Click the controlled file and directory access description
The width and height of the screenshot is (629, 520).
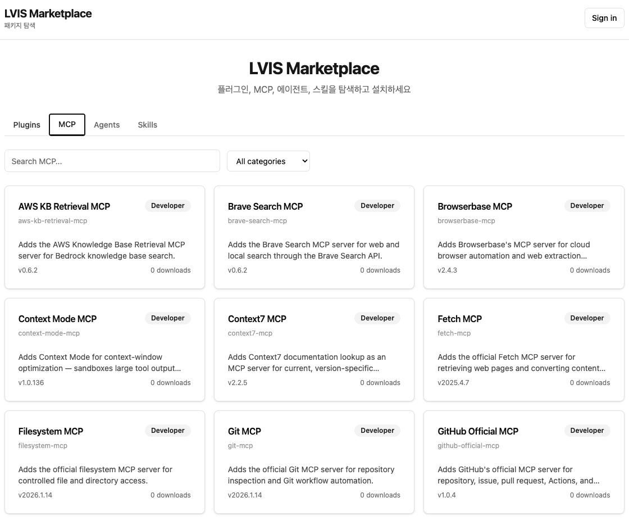click(x=95, y=475)
